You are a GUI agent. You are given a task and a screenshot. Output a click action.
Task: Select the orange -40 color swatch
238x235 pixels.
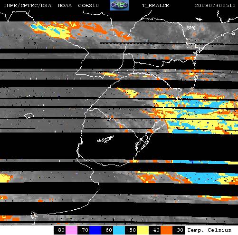coord(166,230)
